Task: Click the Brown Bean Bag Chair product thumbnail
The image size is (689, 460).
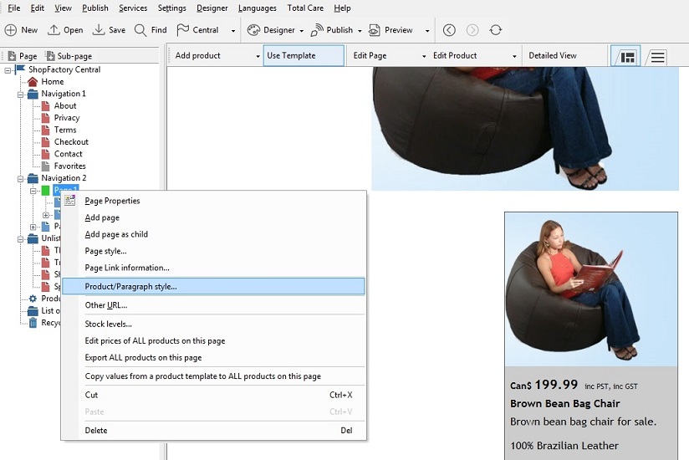Action: [590, 289]
